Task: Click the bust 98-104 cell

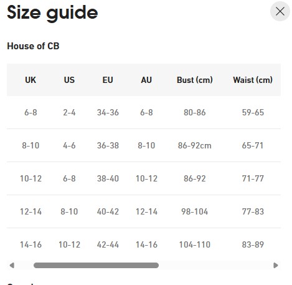Action: coord(195,211)
